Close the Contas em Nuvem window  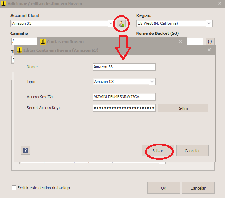point(180,41)
